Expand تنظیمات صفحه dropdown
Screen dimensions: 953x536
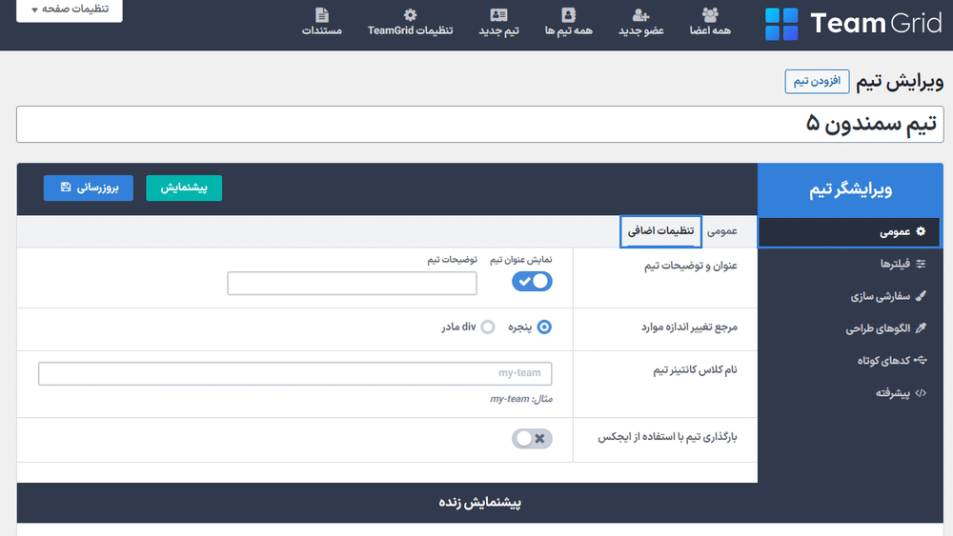pyautogui.click(x=69, y=10)
